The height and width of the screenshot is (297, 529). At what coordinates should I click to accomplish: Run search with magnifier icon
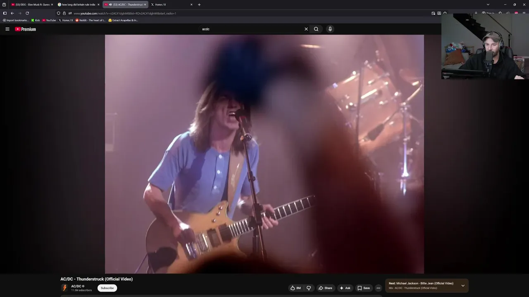[x=316, y=29]
